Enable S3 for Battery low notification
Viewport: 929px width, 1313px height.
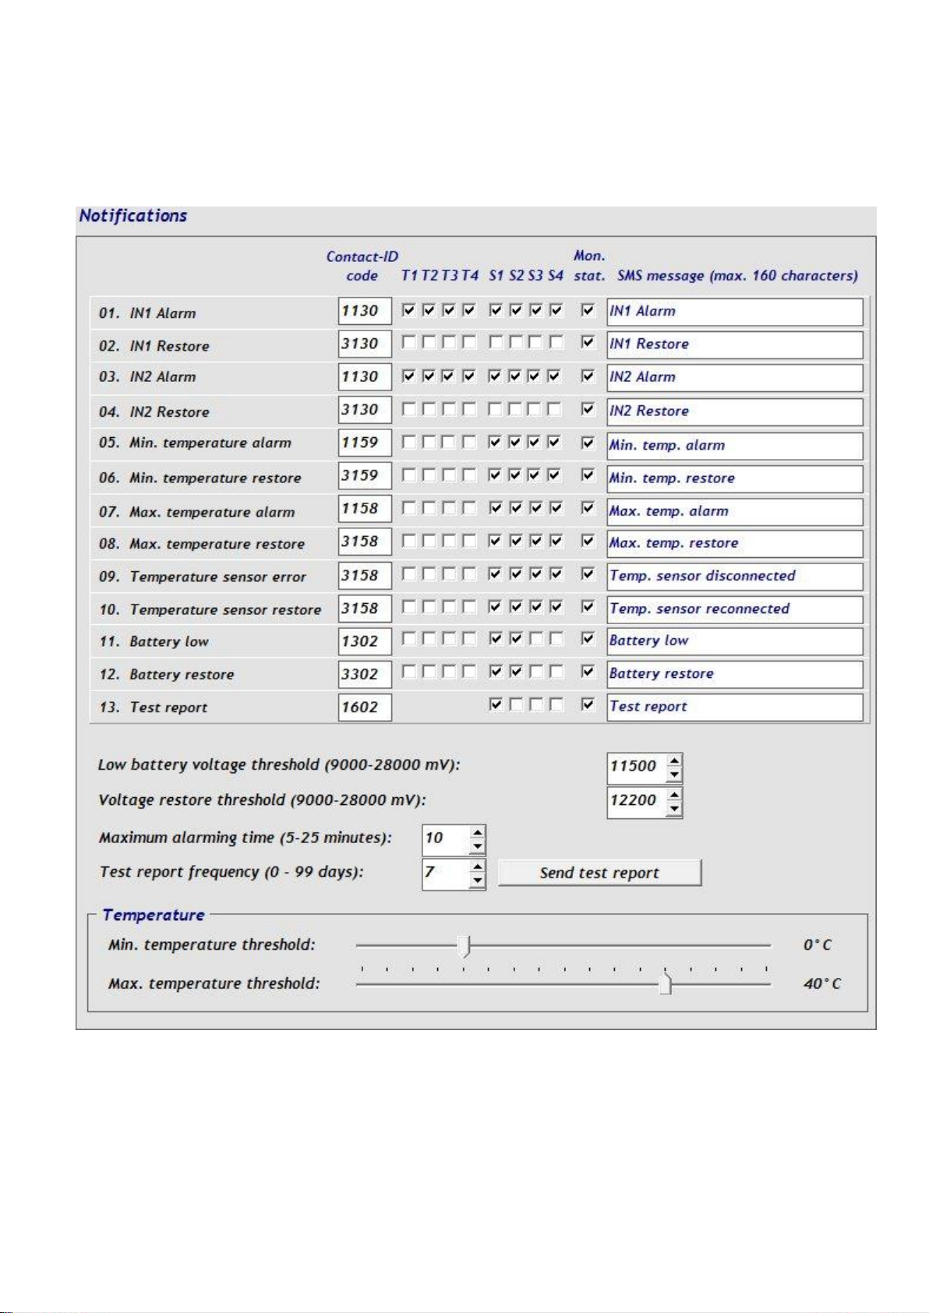[x=535, y=639]
